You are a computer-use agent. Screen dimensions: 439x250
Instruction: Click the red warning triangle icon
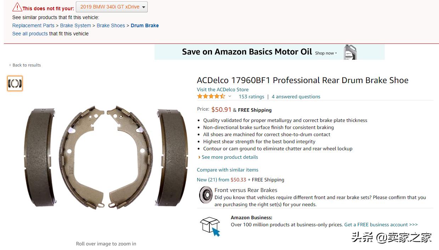[17, 7]
